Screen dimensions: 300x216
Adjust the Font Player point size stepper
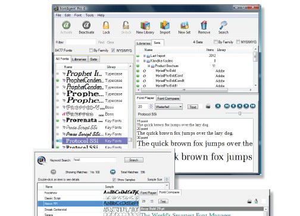pyautogui.click(x=151, y=106)
